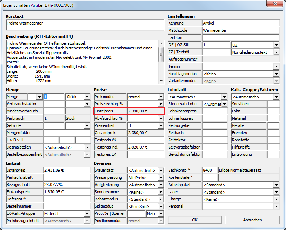Open the Preiseinheit dropdown
Viewport: 286px width, 230px height.
coord(161,126)
